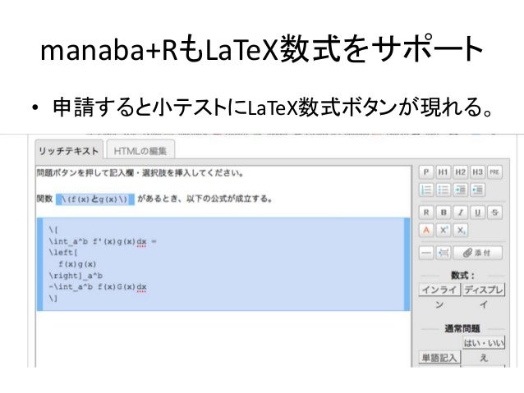
Task: Click the \left[ line in formula
Action: [x=63, y=253]
